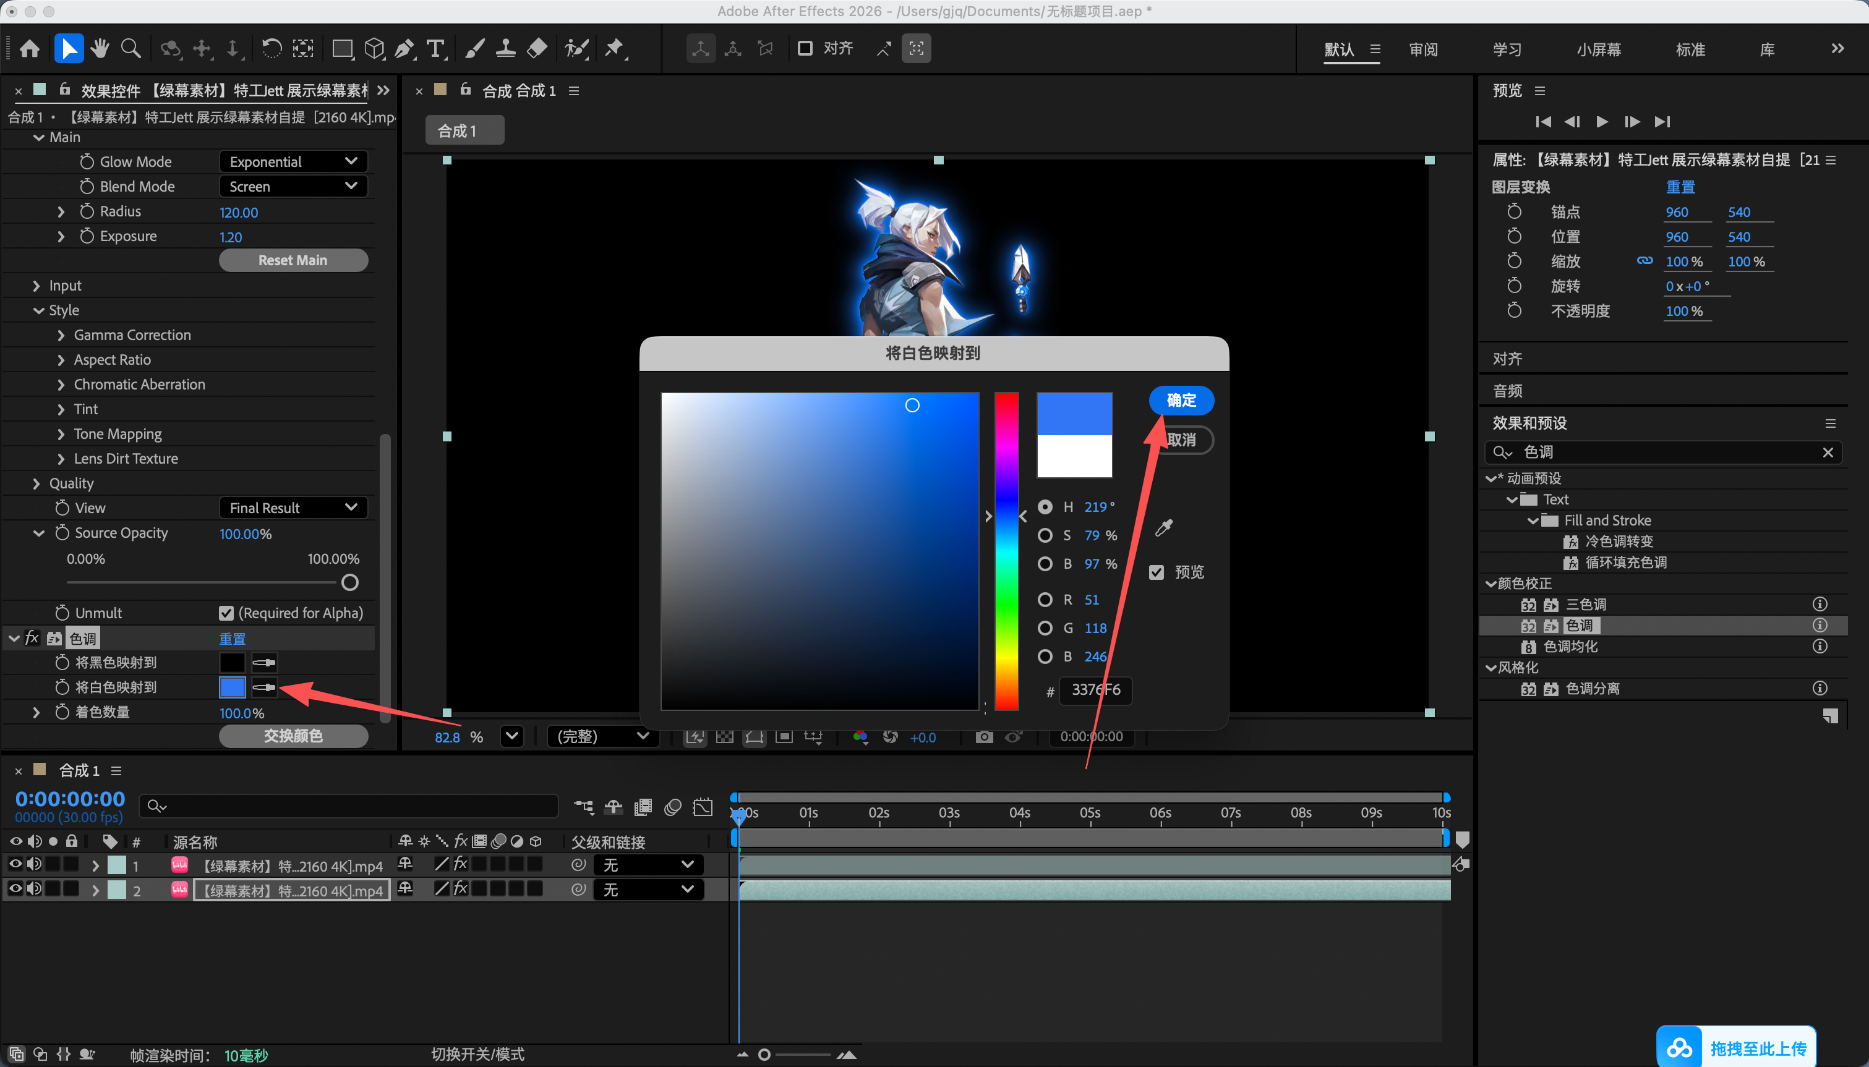Screen dimensions: 1869x1067
Task: Open the Glow Mode Exponential dropdown
Action: tap(293, 161)
